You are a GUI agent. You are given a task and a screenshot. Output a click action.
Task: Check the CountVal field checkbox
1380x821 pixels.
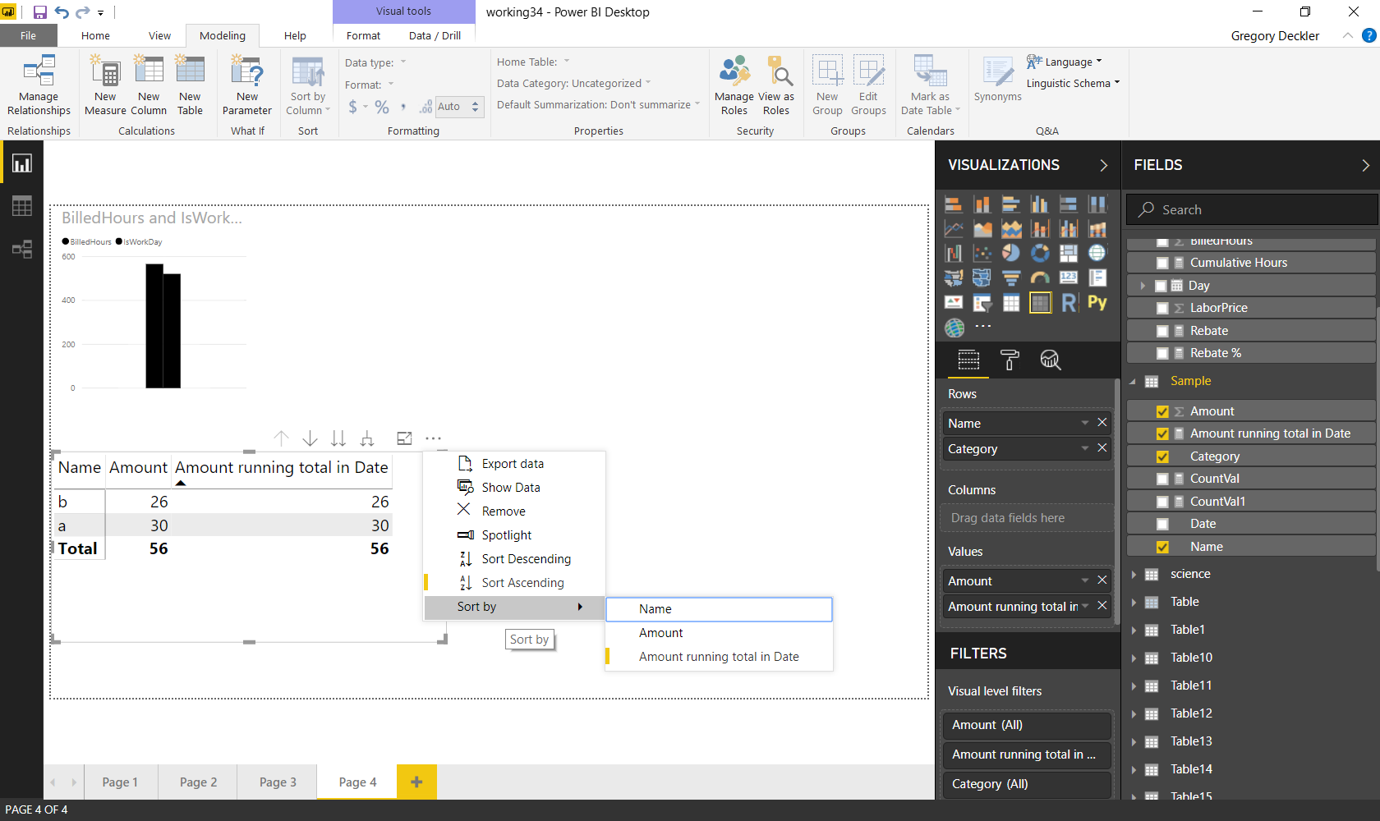[x=1162, y=479]
